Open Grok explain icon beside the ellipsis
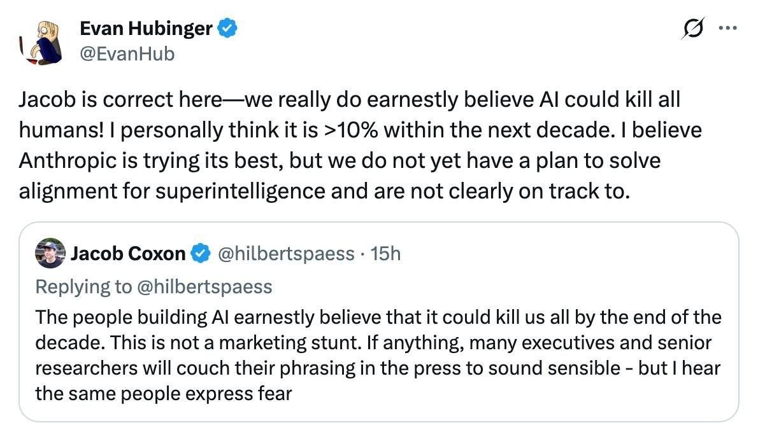Image resolution: width=758 pixels, height=430 pixels. click(693, 28)
